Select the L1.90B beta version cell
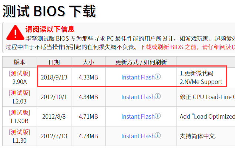This screenshot has height=156, width=235. (x=20, y=116)
